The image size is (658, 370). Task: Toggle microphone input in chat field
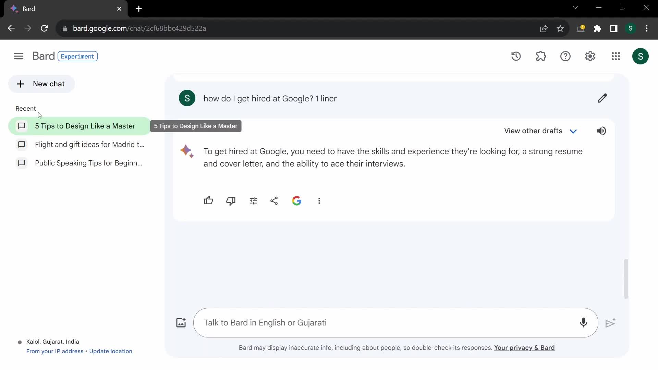(583, 323)
